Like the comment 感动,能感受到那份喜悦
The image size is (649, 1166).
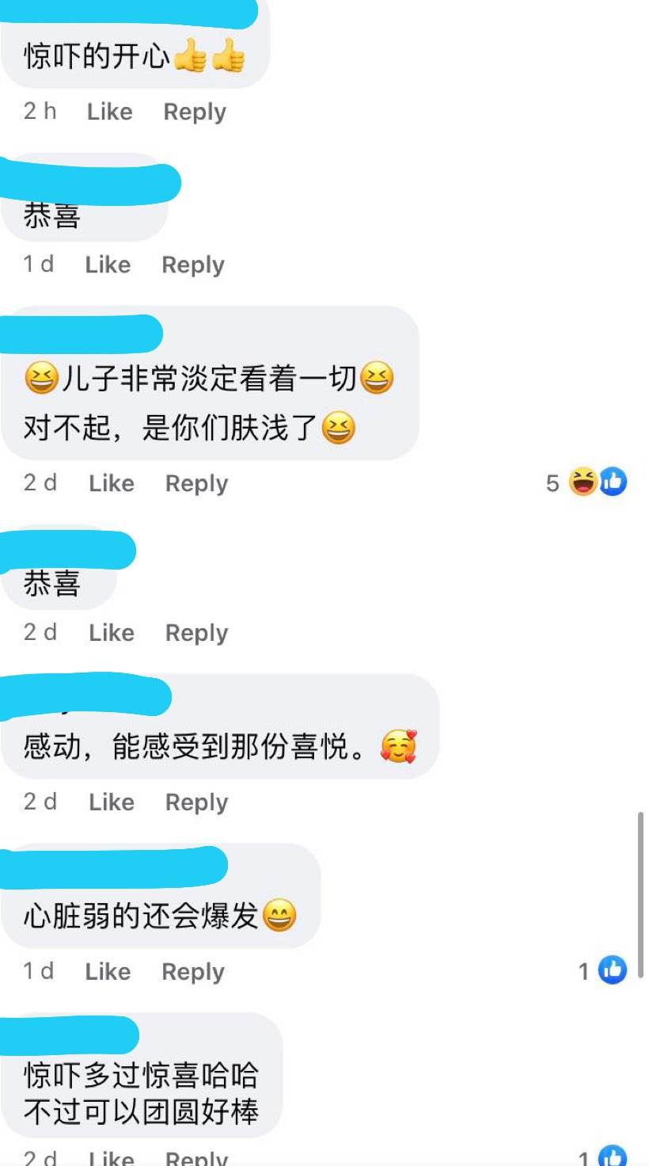tap(112, 802)
